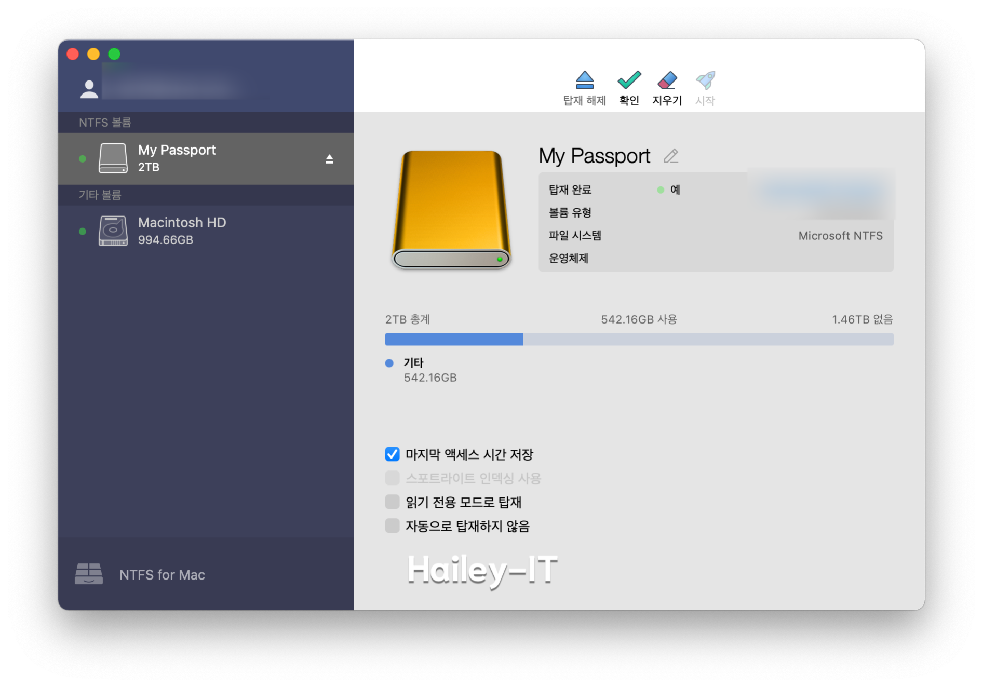Image resolution: width=983 pixels, height=687 pixels.
Task: Click the 지우기 eraser icon
Action: 667,80
